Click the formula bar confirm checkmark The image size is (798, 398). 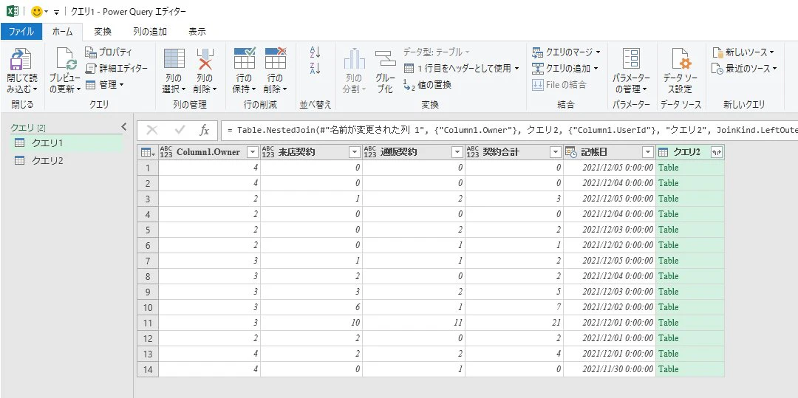point(179,131)
